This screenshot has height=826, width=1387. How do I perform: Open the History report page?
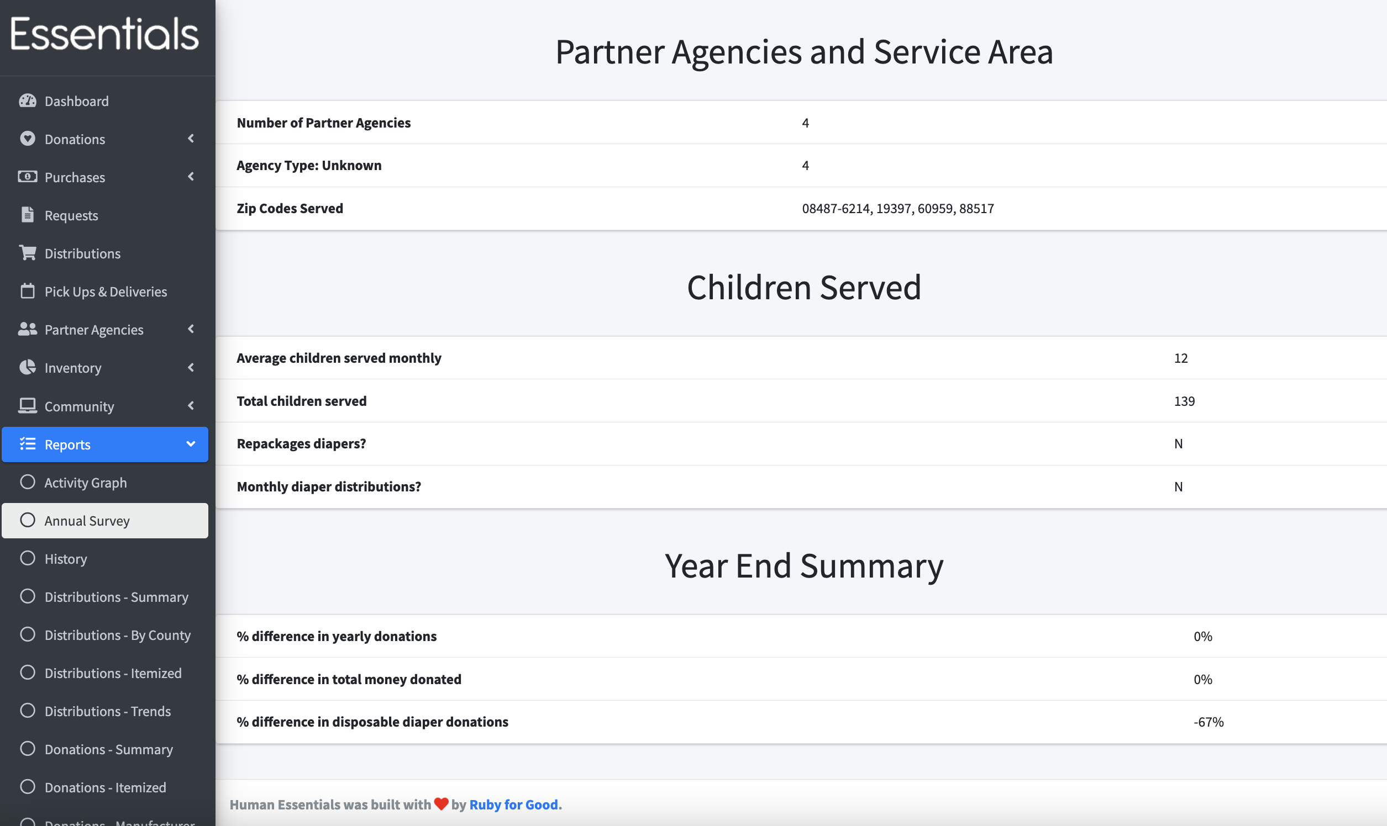click(65, 558)
